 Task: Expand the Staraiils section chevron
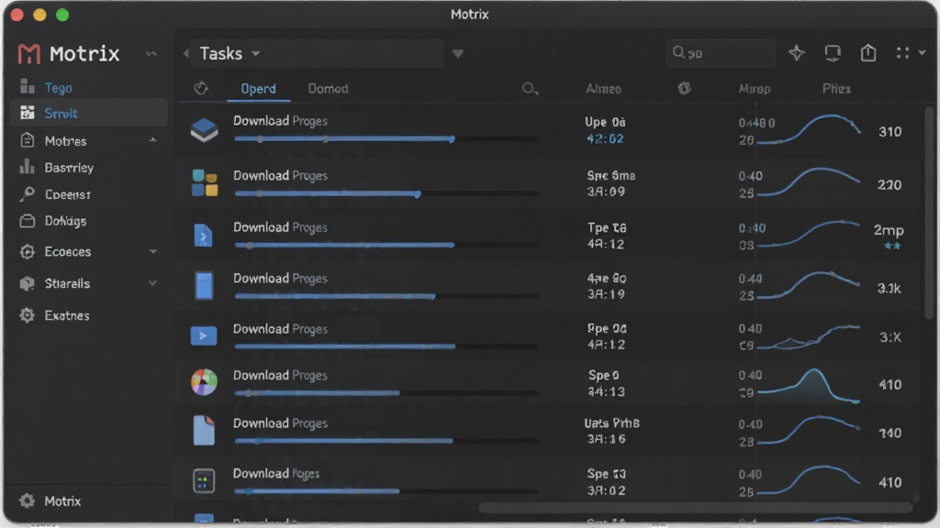(x=153, y=283)
